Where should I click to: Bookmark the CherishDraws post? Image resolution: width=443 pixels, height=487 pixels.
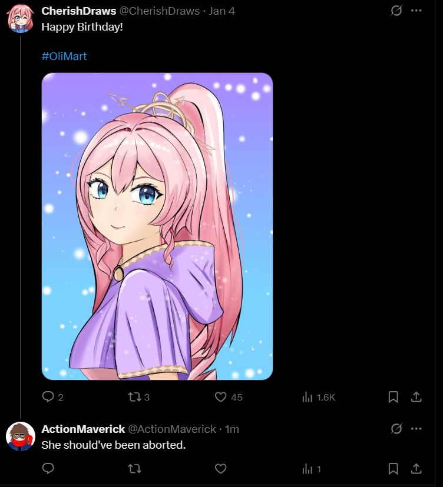point(394,397)
